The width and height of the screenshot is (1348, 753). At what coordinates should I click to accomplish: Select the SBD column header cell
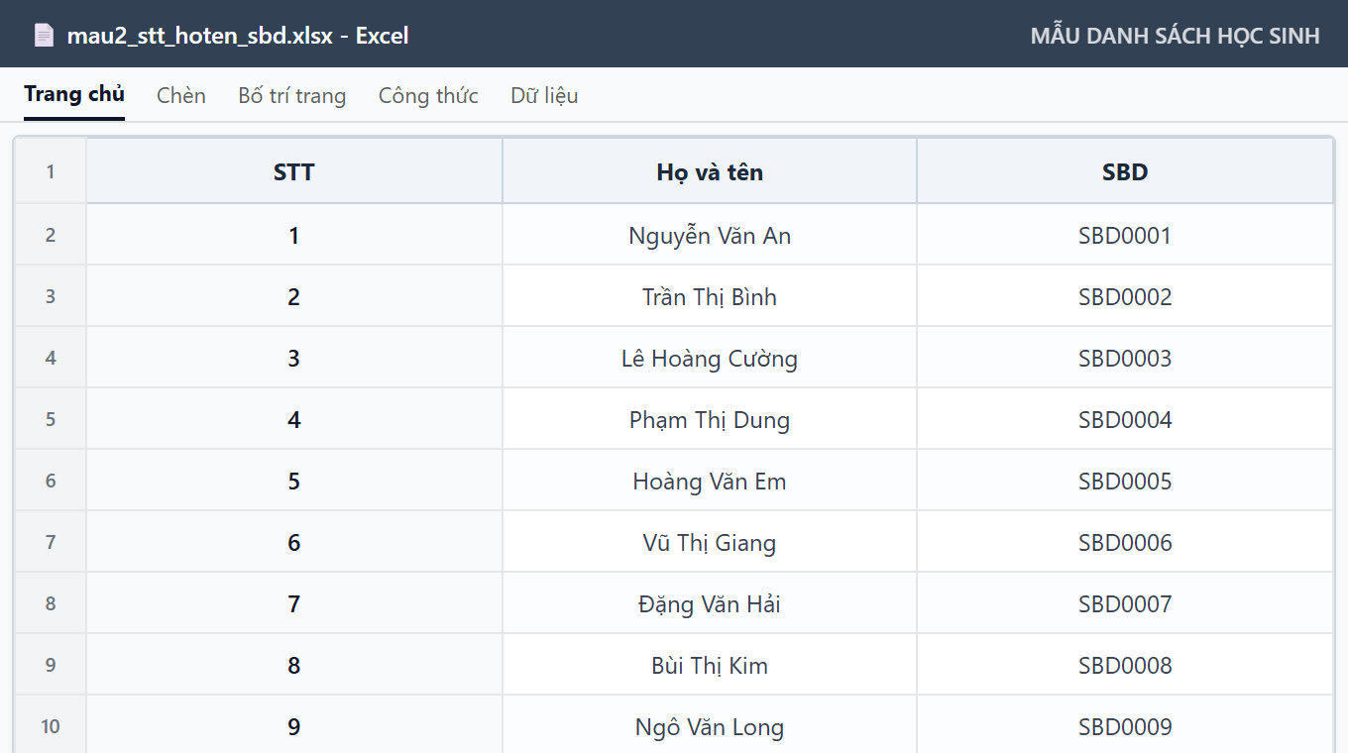[1125, 171]
